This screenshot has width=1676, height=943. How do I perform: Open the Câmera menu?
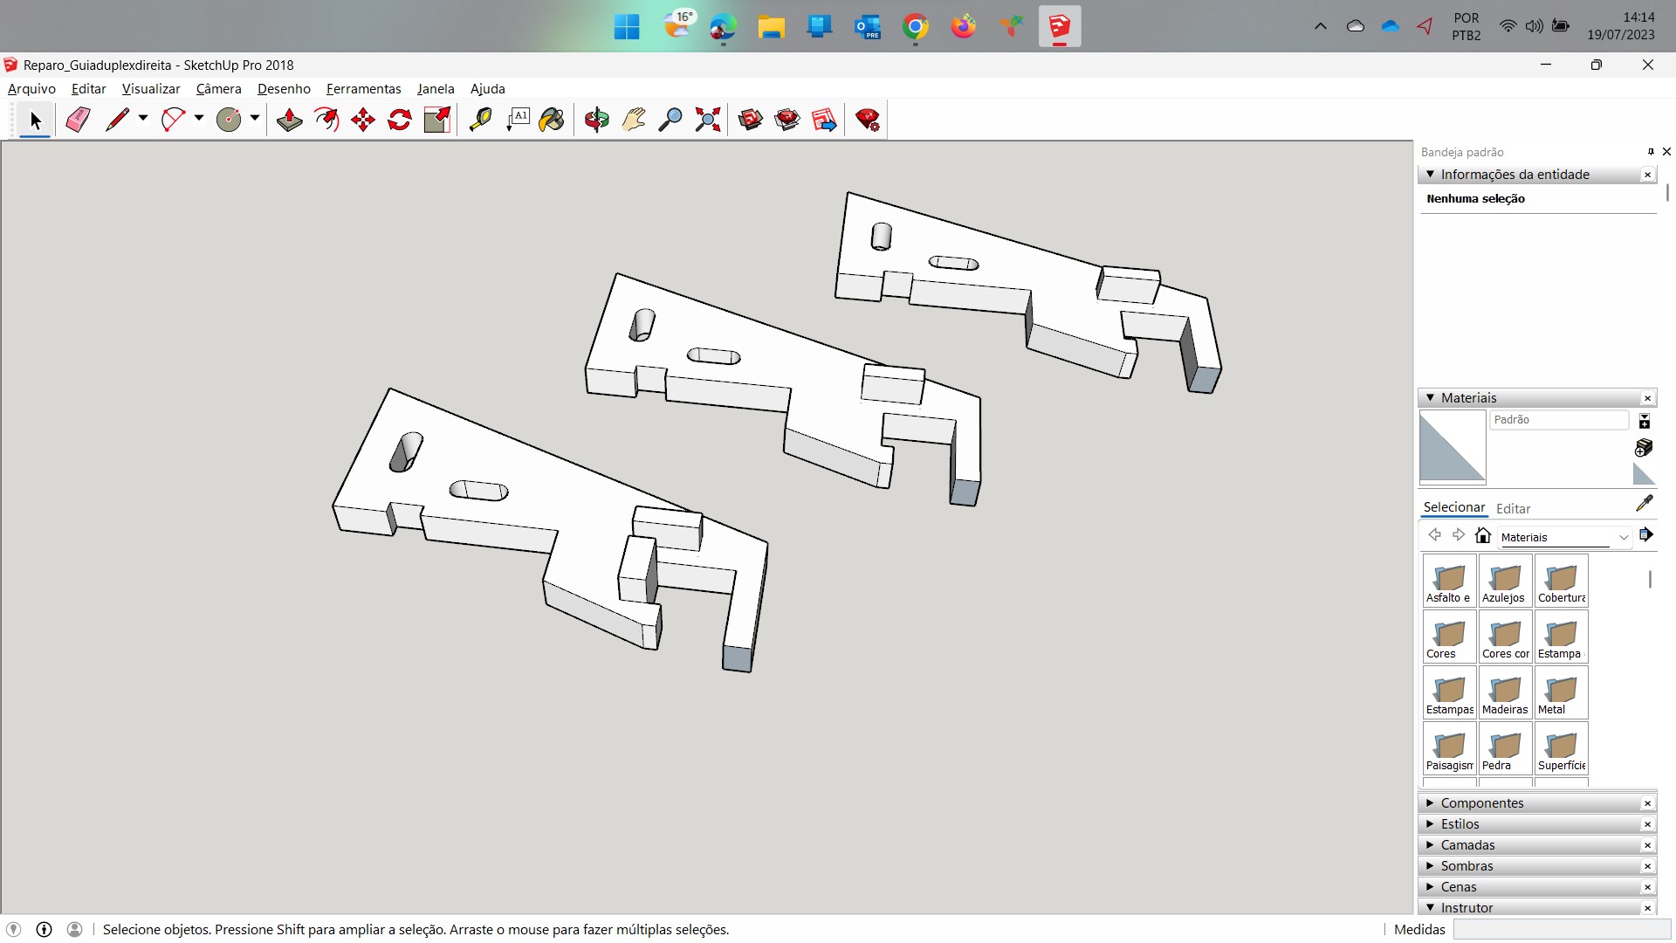(218, 88)
